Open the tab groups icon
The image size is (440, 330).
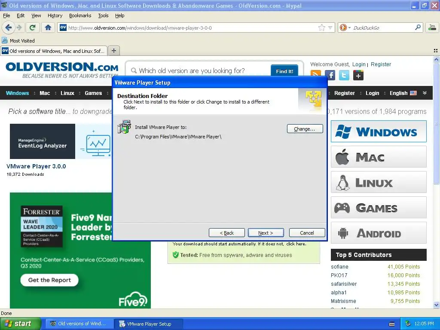click(x=436, y=51)
